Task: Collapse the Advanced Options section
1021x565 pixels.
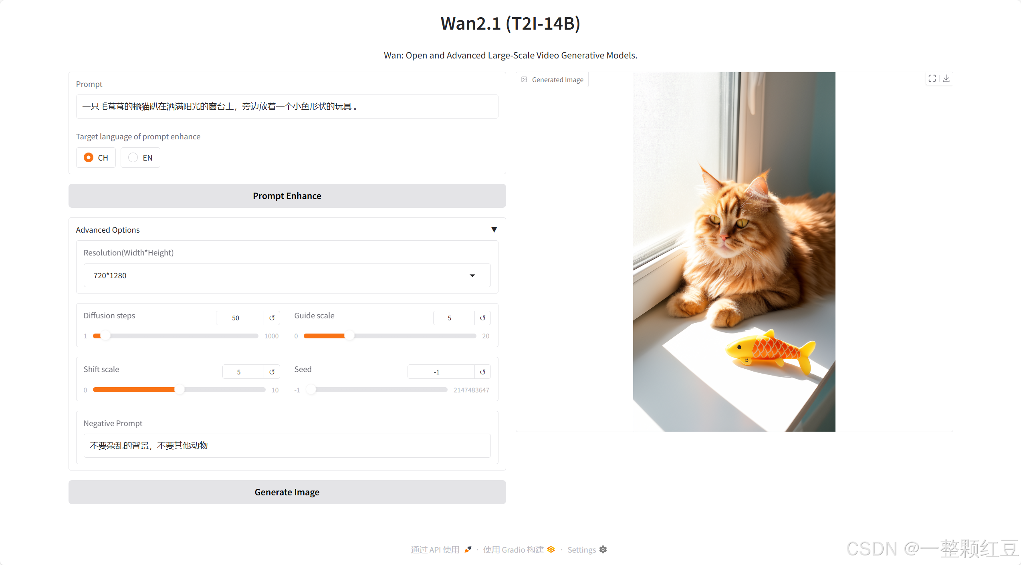Action: click(494, 230)
